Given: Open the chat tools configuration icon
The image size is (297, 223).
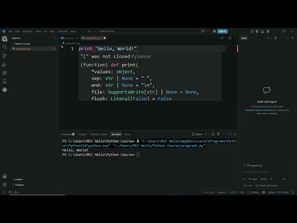Looking at the screenshot, I should (x=271, y=179).
